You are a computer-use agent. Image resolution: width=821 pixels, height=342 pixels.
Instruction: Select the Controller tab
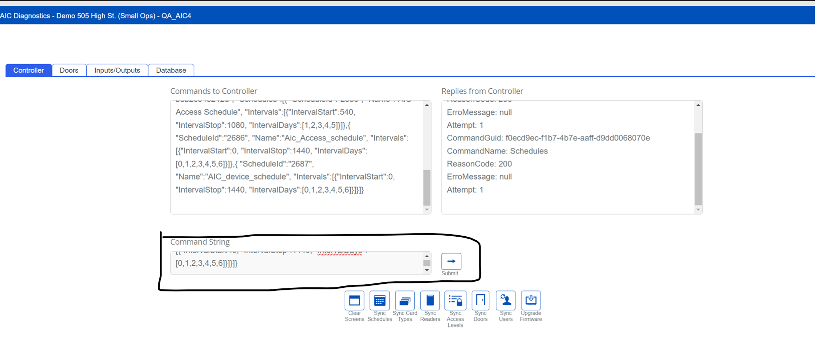[x=29, y=70]
